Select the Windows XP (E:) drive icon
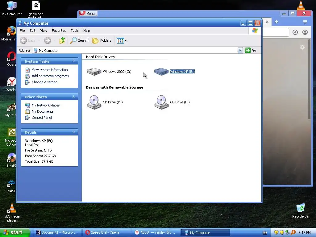 pos(161,72)
